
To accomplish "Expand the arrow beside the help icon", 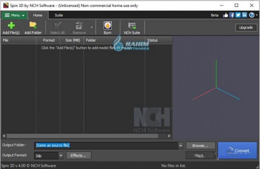I will coord(257,15).
